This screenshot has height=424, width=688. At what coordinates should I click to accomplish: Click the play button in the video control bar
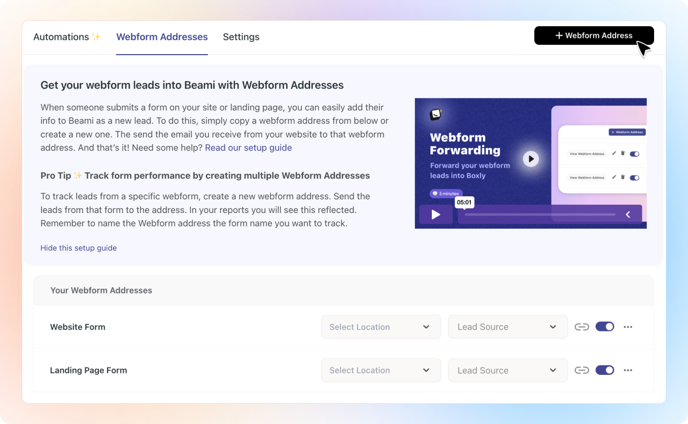[x=436, y=214]
